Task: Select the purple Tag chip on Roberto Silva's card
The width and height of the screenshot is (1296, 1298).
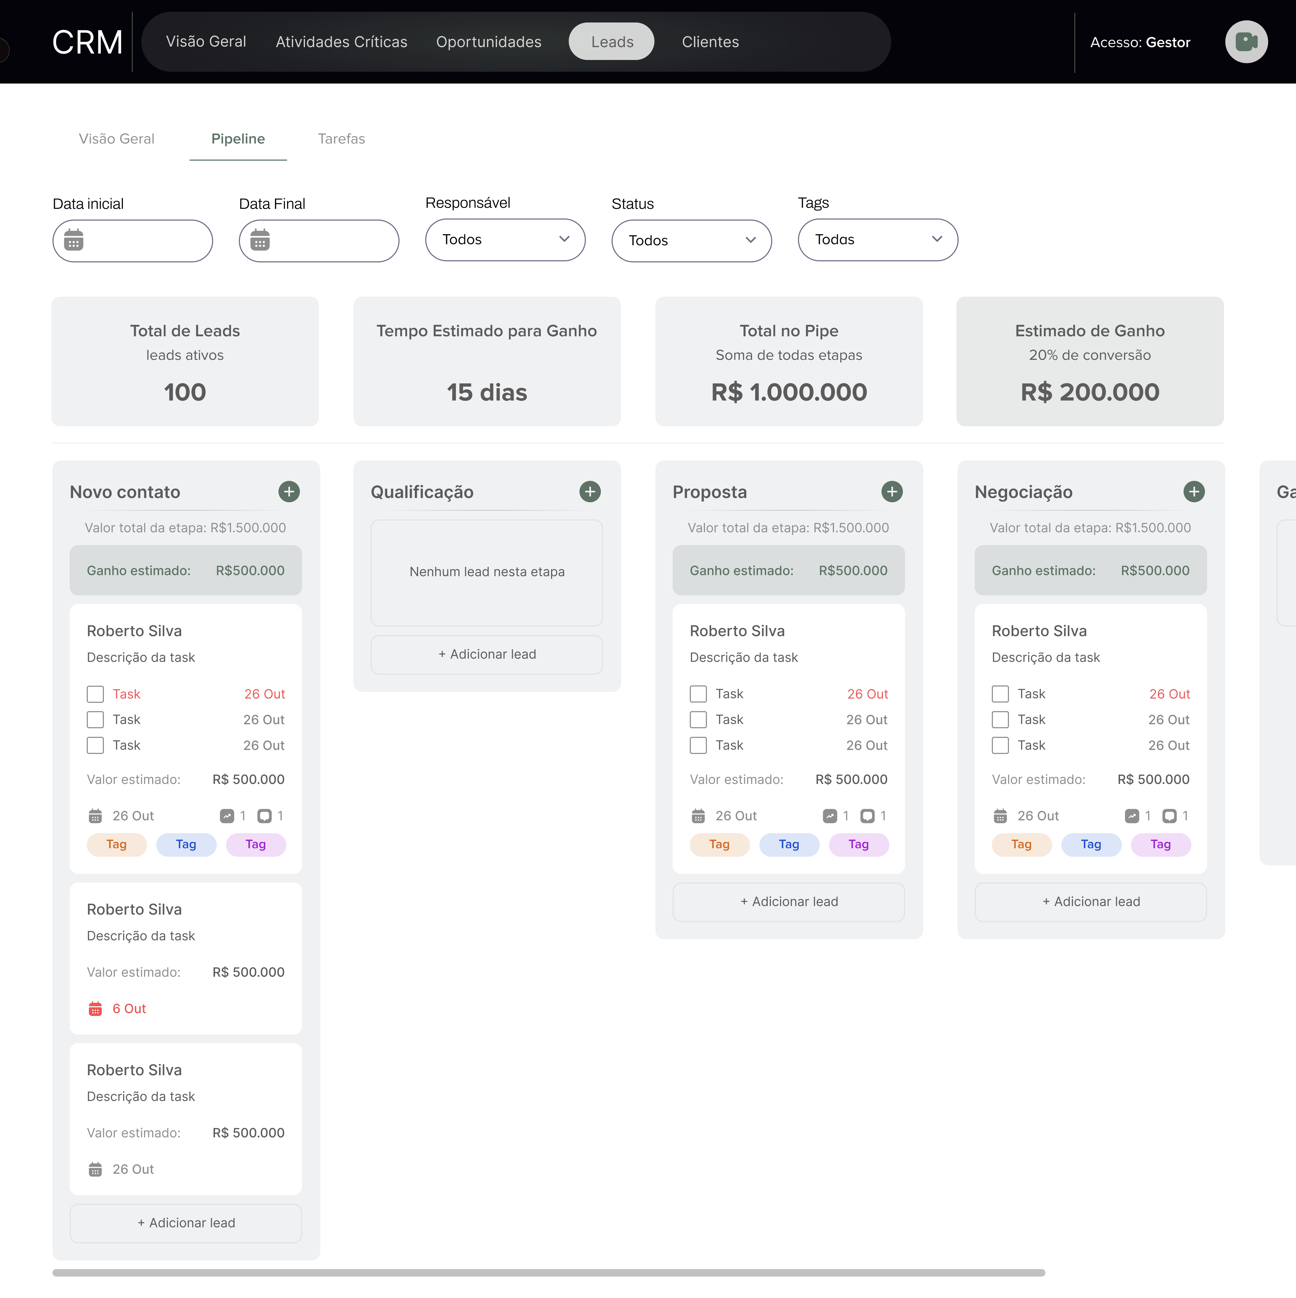Action: point(255,844)
